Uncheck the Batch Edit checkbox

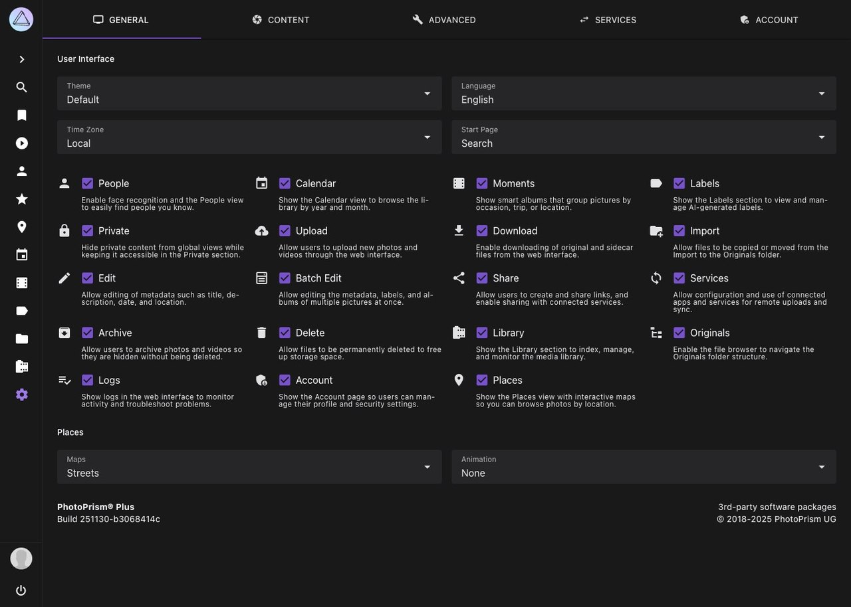[285, 278]
